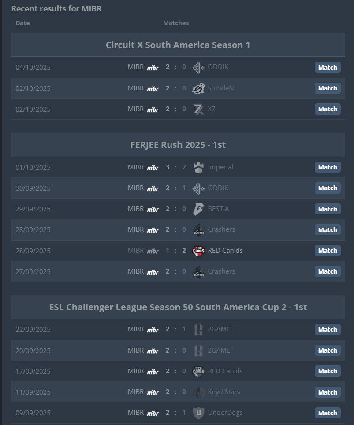Open ESL Challenger League Season 50 event
The width and height of the screenshot is (354, 425).
coord(178,307)
